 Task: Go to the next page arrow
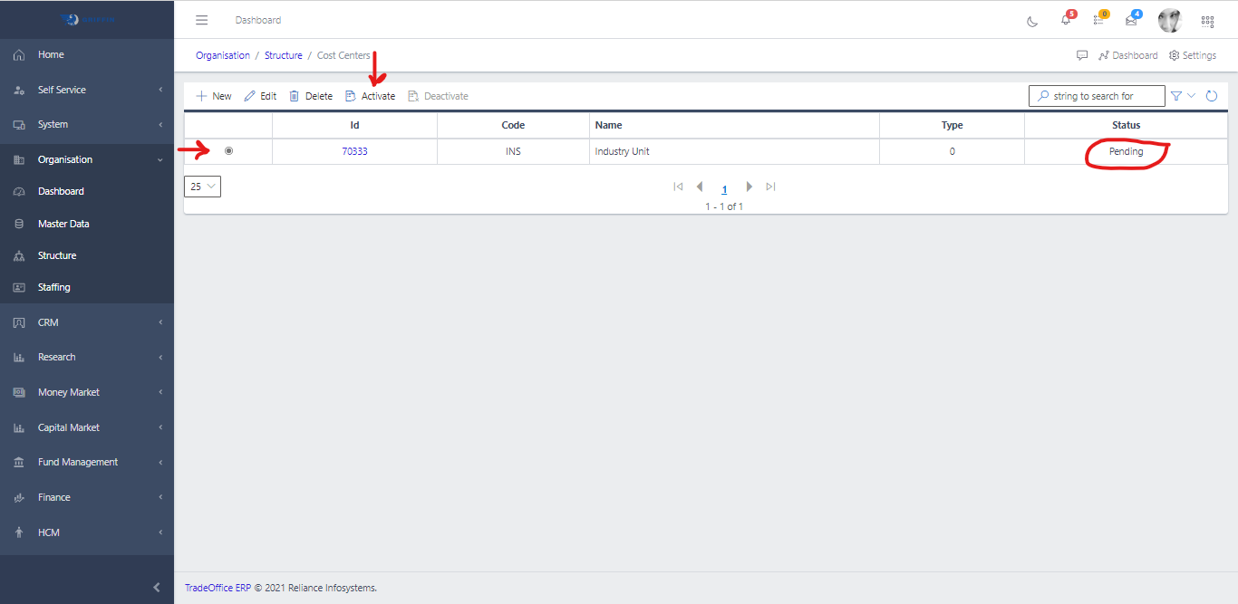[749, 187]
